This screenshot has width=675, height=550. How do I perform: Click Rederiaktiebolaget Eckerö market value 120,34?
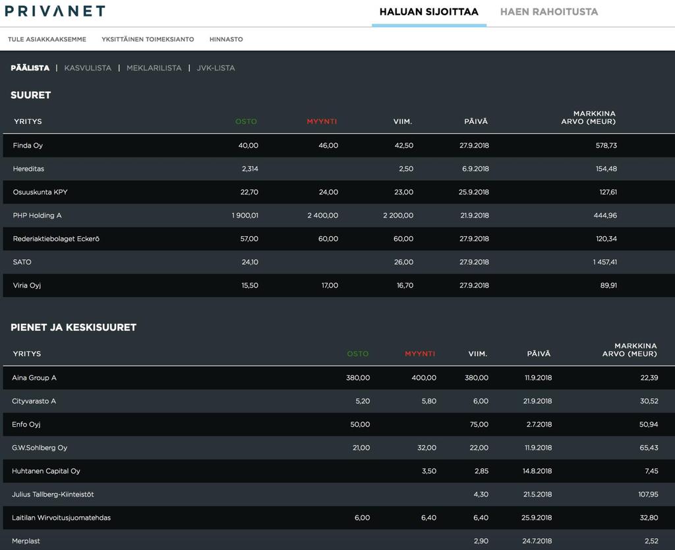606,239
